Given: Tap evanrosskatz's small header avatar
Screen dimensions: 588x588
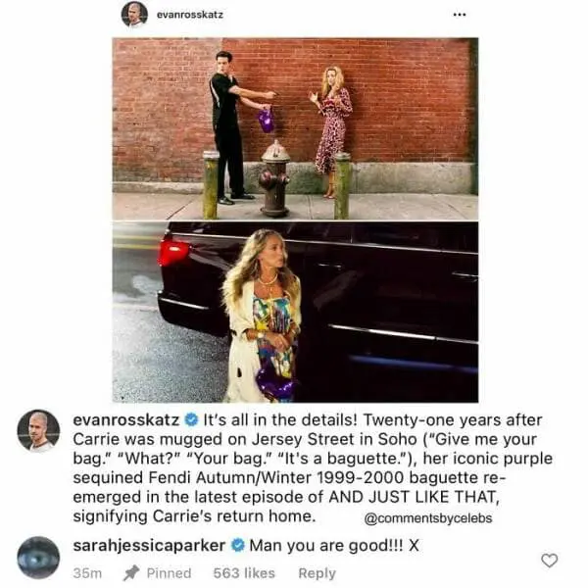Looking at the screenshot, I should pyautogui.click(x=134, y=15).
